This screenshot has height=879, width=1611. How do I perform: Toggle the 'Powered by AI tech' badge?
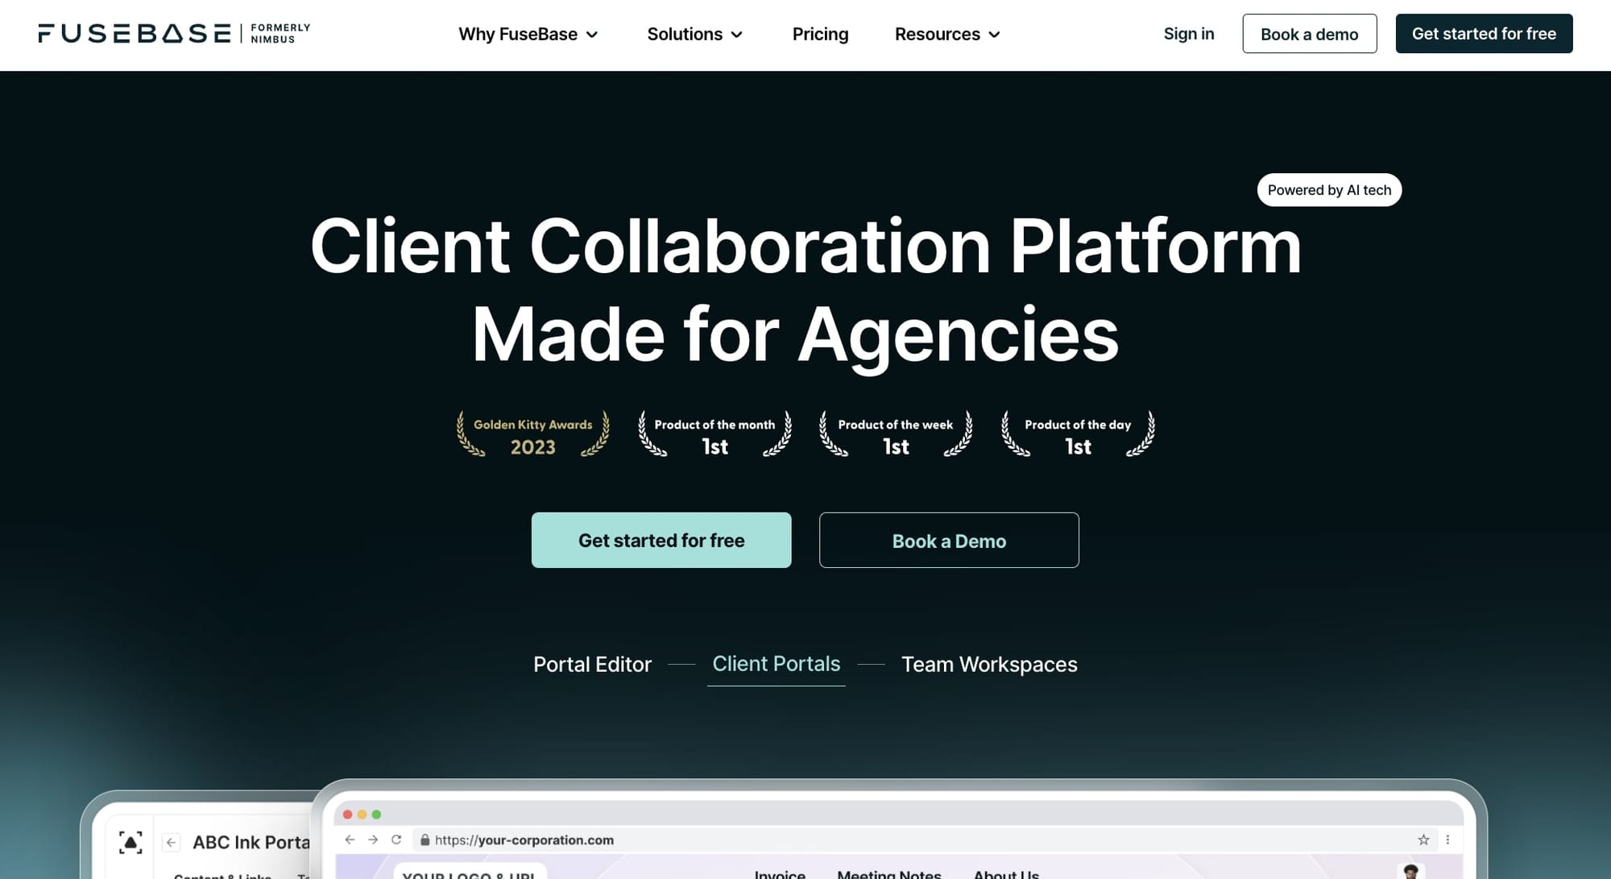click(x=1330, y=190)
